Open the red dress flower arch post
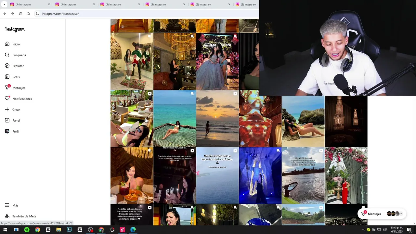416x234 pixels. (346, 175)
